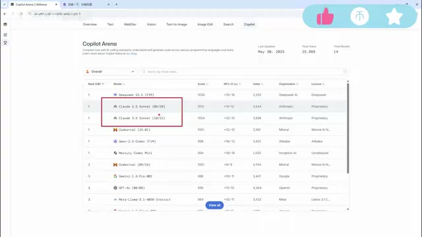Click Gemini-1.5-Pro-002 model name
Image resolution: width=422 pixels, height=237 pixels.
click(135, 176)
